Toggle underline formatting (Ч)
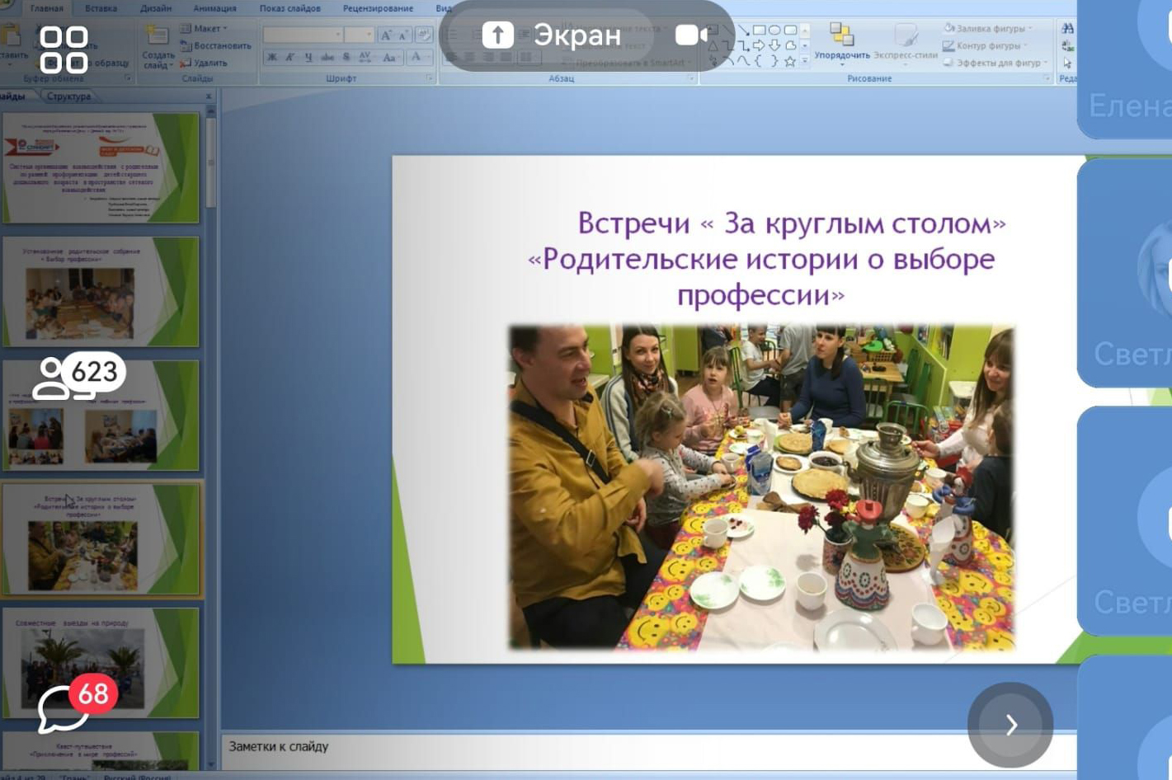1172x780 pixels. click(x=308, y=57)
